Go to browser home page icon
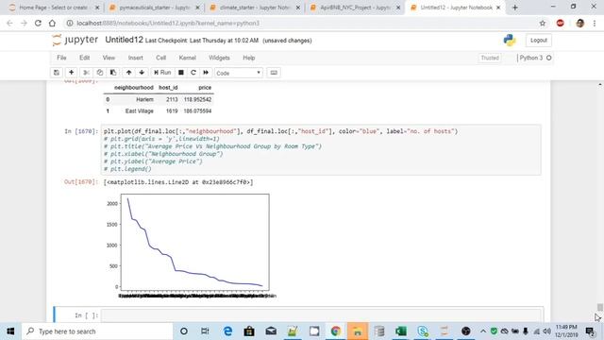Image resolution: width=604 pixels, height=340 pixels. [x=52, y=23]
